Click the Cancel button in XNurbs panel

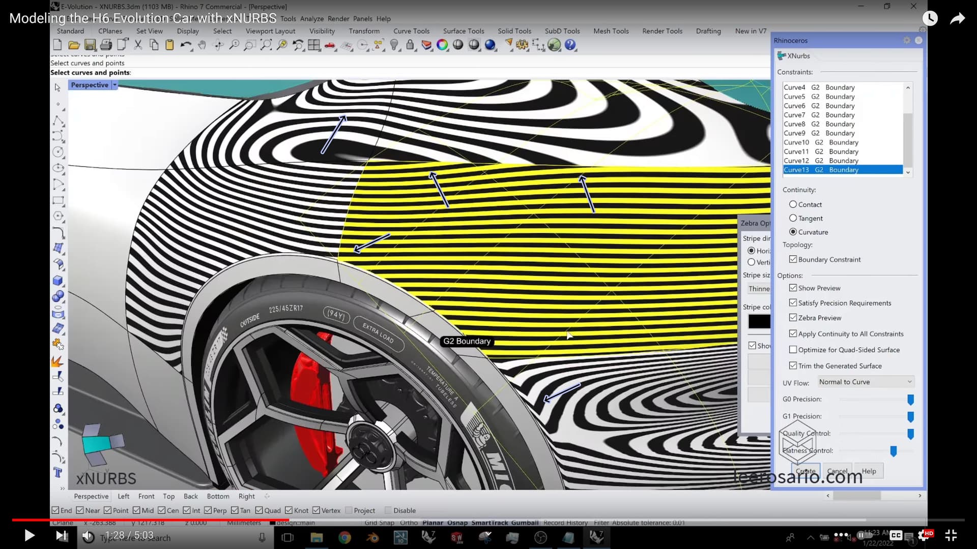(837, 471)
